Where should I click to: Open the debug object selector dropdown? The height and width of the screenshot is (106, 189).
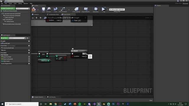pyautogui.click(x=117, y=9)
